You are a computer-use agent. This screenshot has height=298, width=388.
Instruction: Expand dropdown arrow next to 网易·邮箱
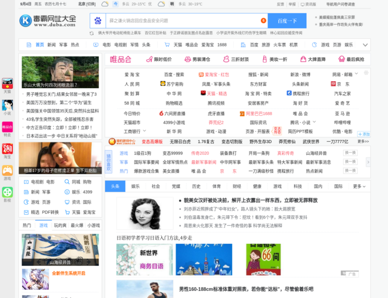[356, 74]
